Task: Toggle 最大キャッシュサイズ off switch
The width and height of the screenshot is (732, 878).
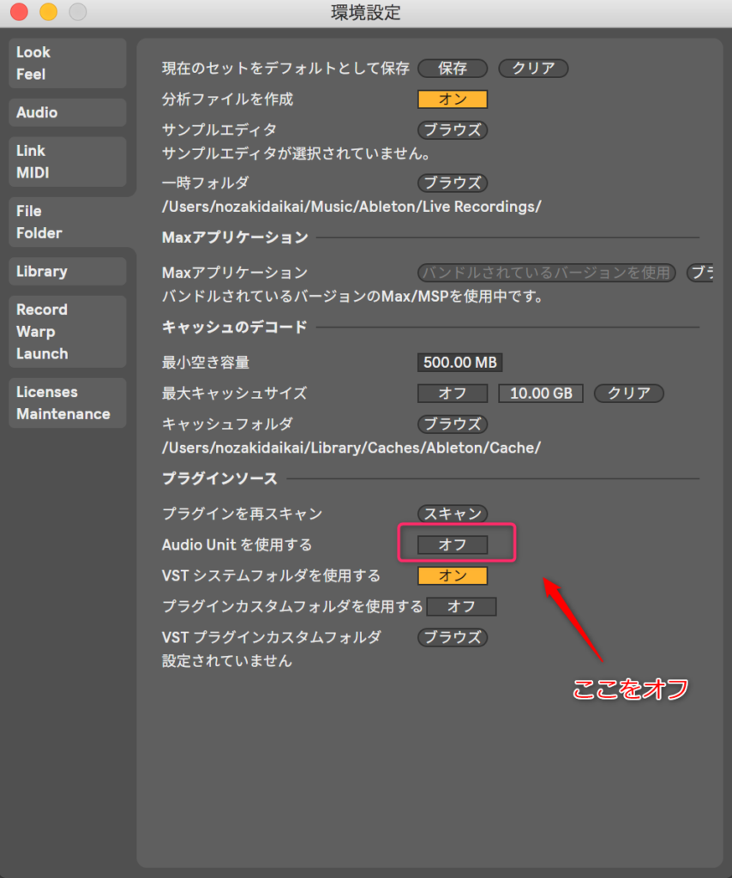Action: point(452,394)
